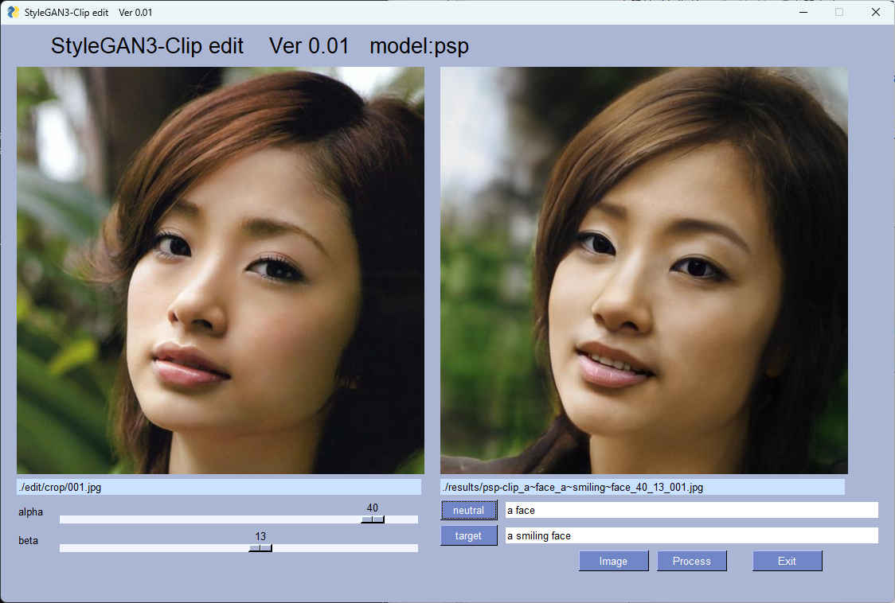Screen dimensions: 895x603
Task: Click the generated result image on the right
Action: tap(643, 270)
